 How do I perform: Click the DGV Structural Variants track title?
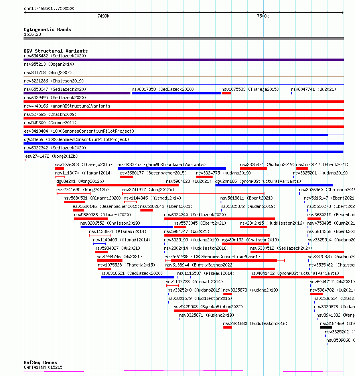[x=56, y=51]
